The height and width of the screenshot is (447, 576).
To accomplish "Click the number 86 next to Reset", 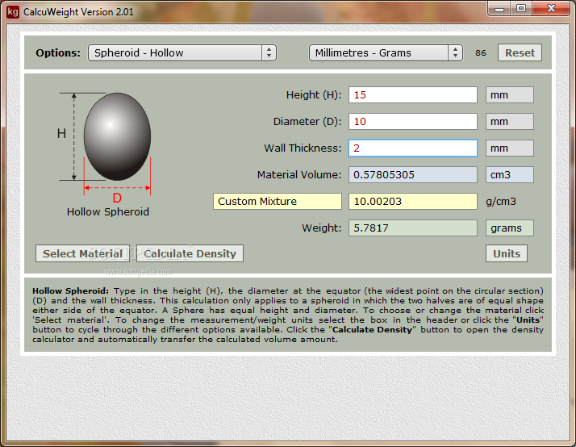I will 481,53.
